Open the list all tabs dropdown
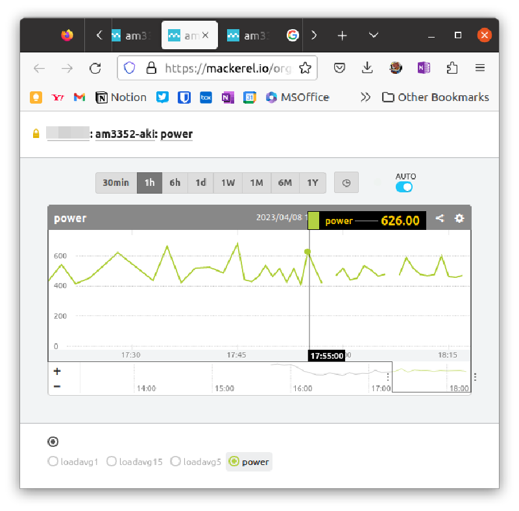519x511 pixels. click(374, 35)
